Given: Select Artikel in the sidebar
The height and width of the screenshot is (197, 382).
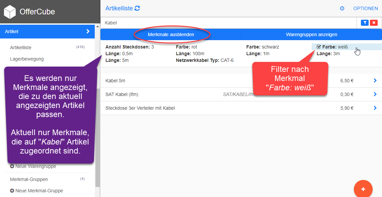Looking at the screenshot, I should pos(47,31).
